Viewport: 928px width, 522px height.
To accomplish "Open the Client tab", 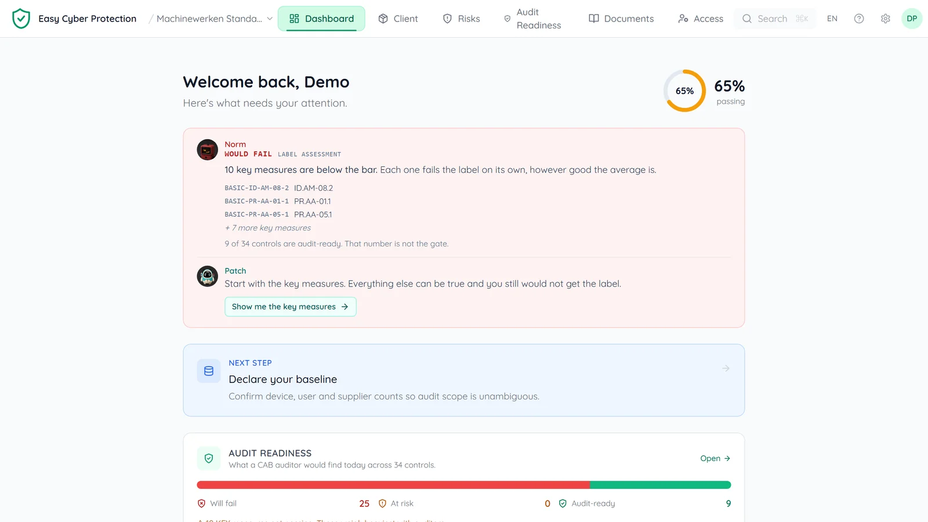I will pyautogui.click(x=398, y=19).
